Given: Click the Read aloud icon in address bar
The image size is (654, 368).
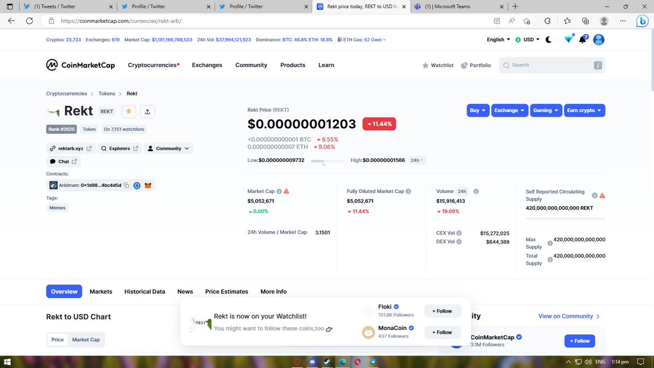Looking at the screenshot, I should [512, 21].
